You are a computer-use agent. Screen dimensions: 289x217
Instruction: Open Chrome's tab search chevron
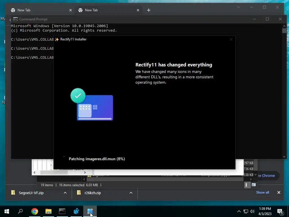tap(238, 7)
